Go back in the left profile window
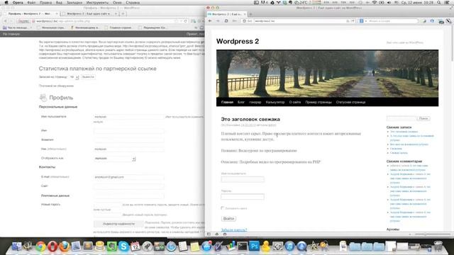This screenshot has height=255, width=454. tap(5, 21)
